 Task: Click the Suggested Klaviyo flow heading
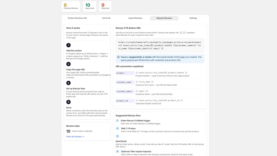[x=128, y=115]
